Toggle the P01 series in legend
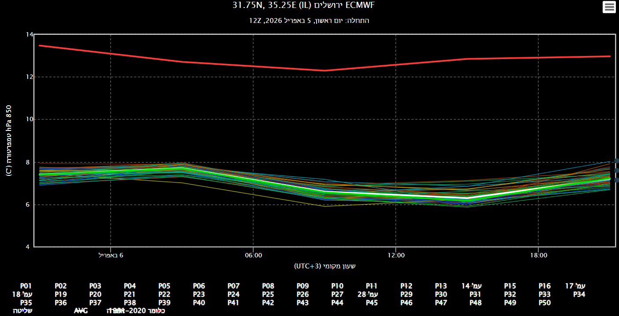Viewport: 619px width, 316px height. (26, 286)
